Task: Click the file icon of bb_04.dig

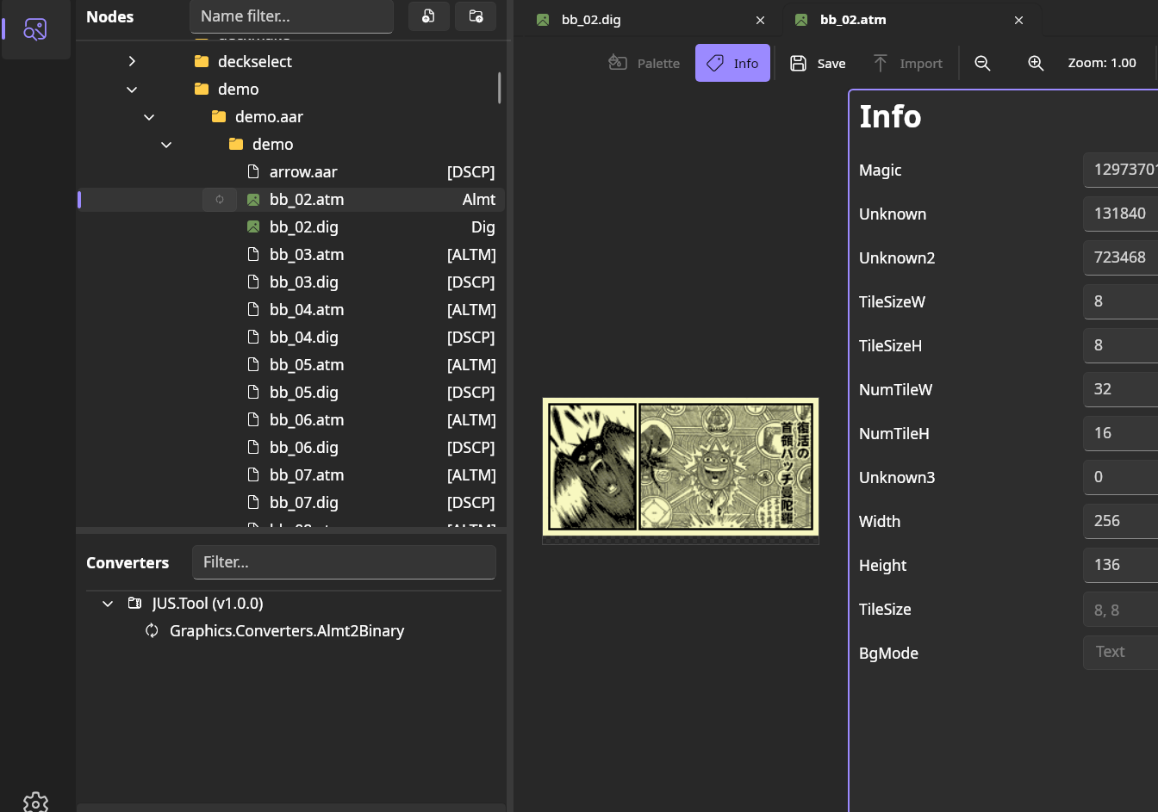Action: coord(253,338)
